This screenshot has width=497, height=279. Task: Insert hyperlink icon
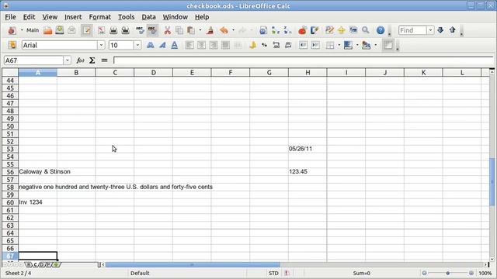click(x=263, y=30)
